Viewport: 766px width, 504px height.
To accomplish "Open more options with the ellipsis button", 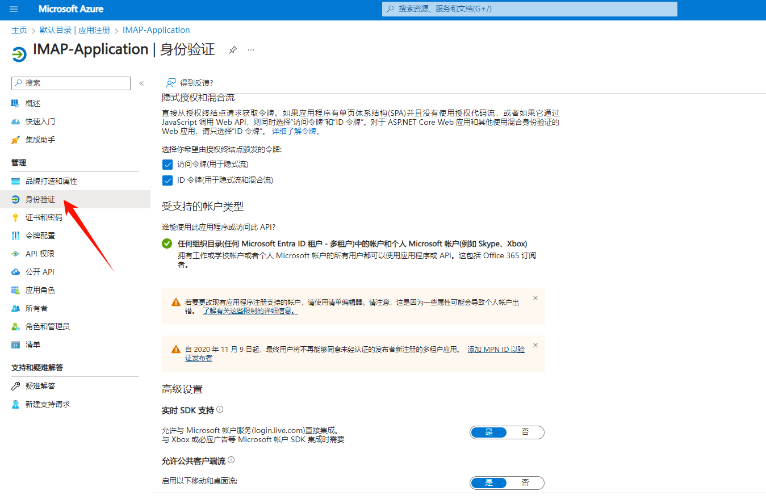I will (251, 50).
